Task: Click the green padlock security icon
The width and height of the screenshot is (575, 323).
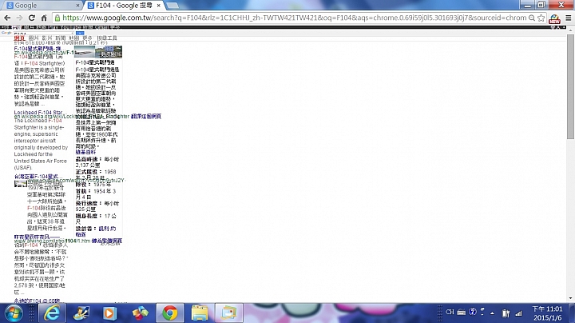Action: pos(57,18)
